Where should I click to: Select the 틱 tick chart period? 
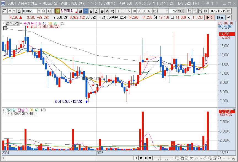pos(112,11)
